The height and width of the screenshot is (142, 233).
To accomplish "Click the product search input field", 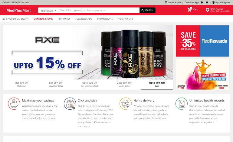I will (x=99, y=10).
